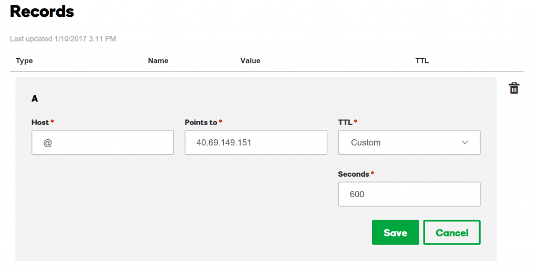Click the Value column header

coord(250,61)
